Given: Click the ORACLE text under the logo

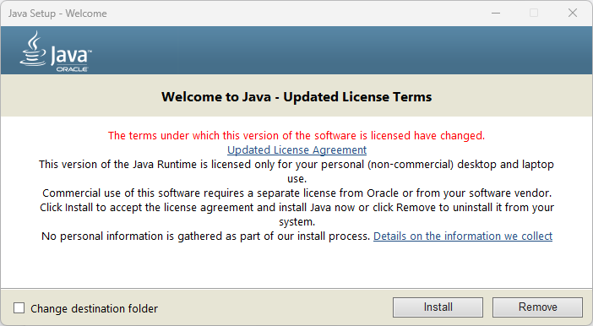Looking at the screenshot, I should click(x=73, y=69).
